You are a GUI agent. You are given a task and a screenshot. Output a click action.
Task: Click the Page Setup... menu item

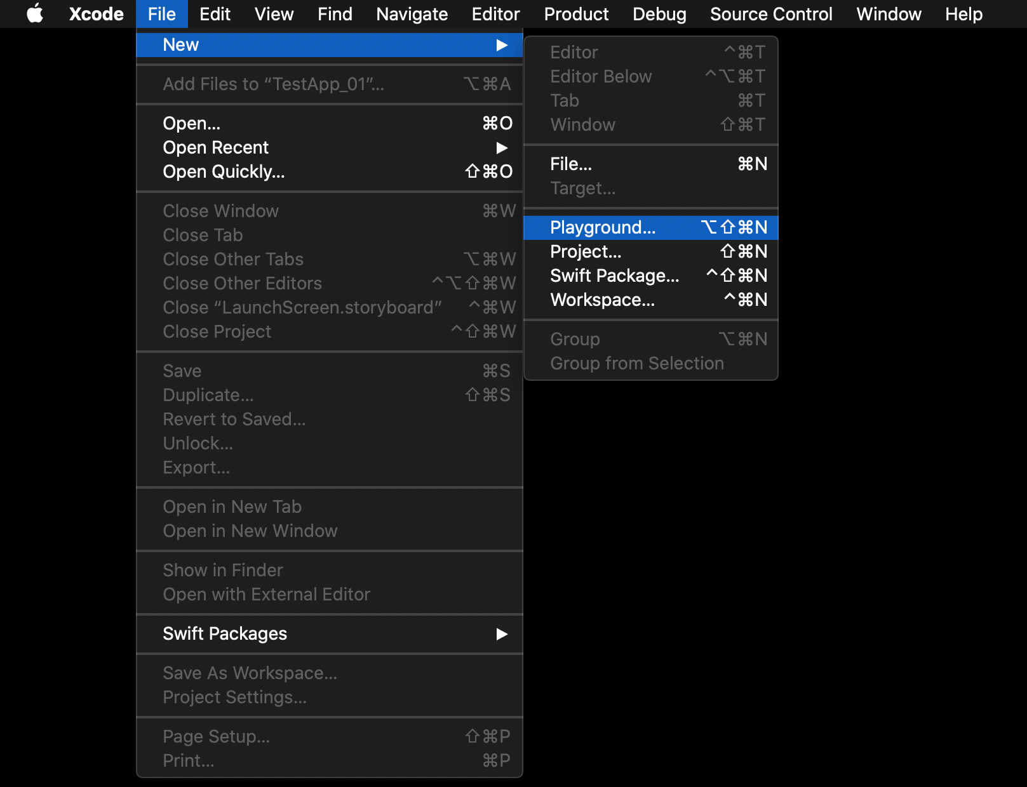pos(330,736)
